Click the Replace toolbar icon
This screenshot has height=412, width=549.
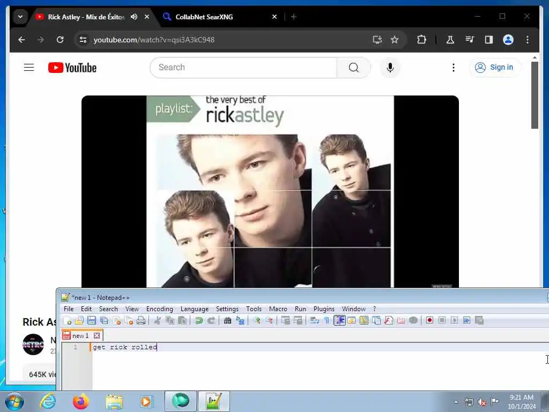240,320
